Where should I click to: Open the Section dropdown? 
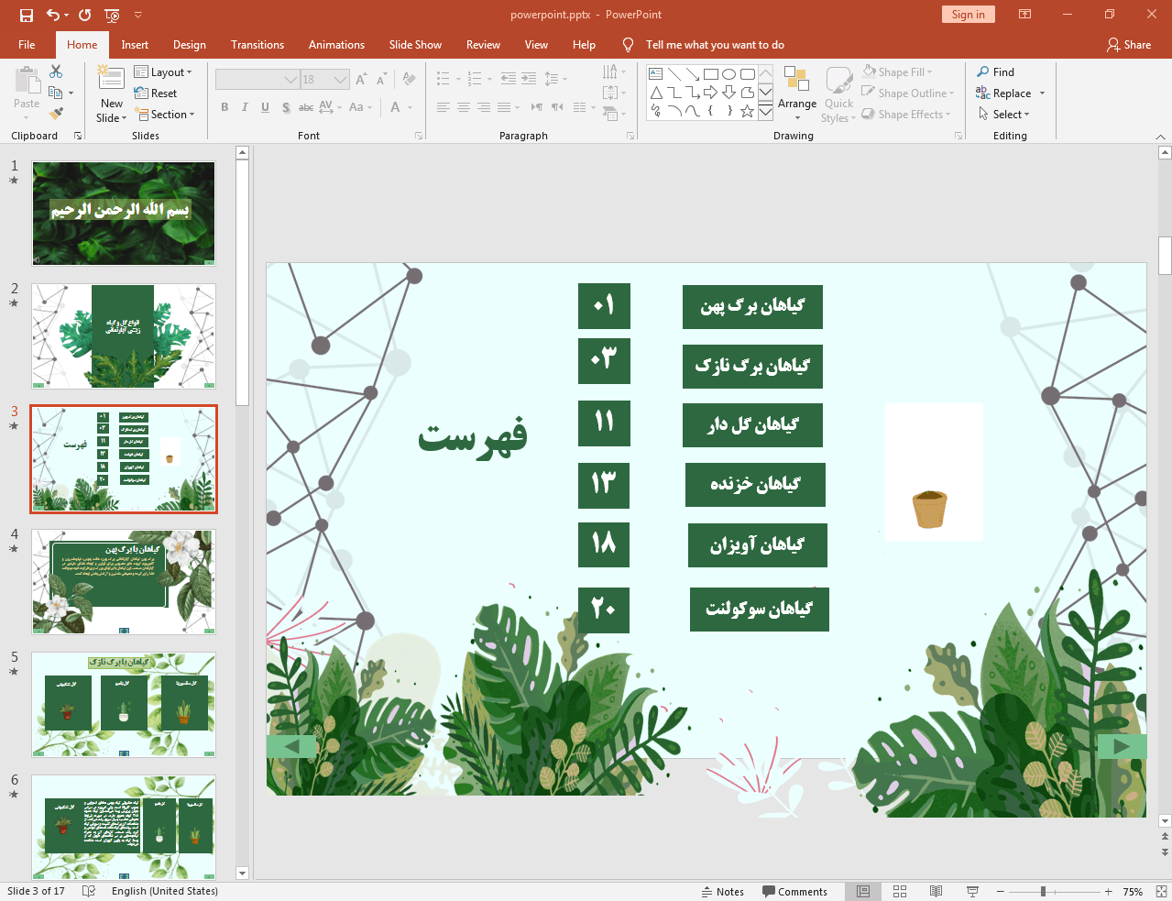(x=165, y=115)
